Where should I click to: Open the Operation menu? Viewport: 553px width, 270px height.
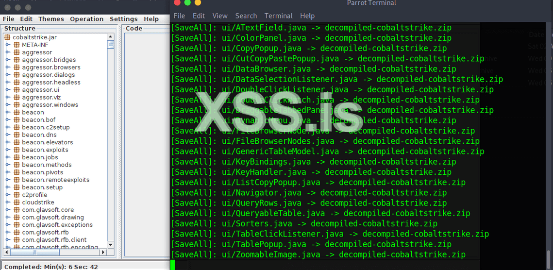point(87,19)
